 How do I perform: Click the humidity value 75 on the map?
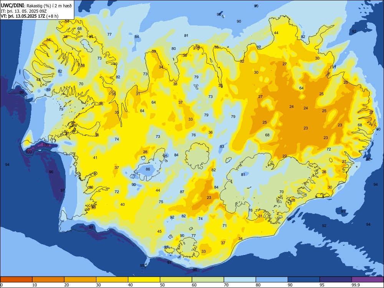161,202
